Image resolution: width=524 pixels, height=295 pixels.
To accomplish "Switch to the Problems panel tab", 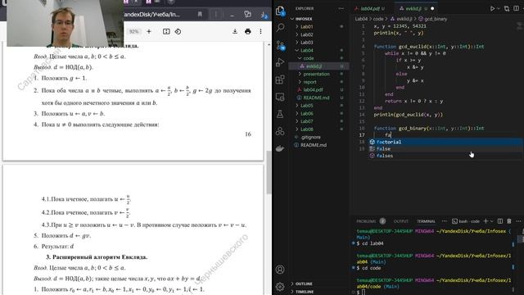I will [x=366, y=221].
